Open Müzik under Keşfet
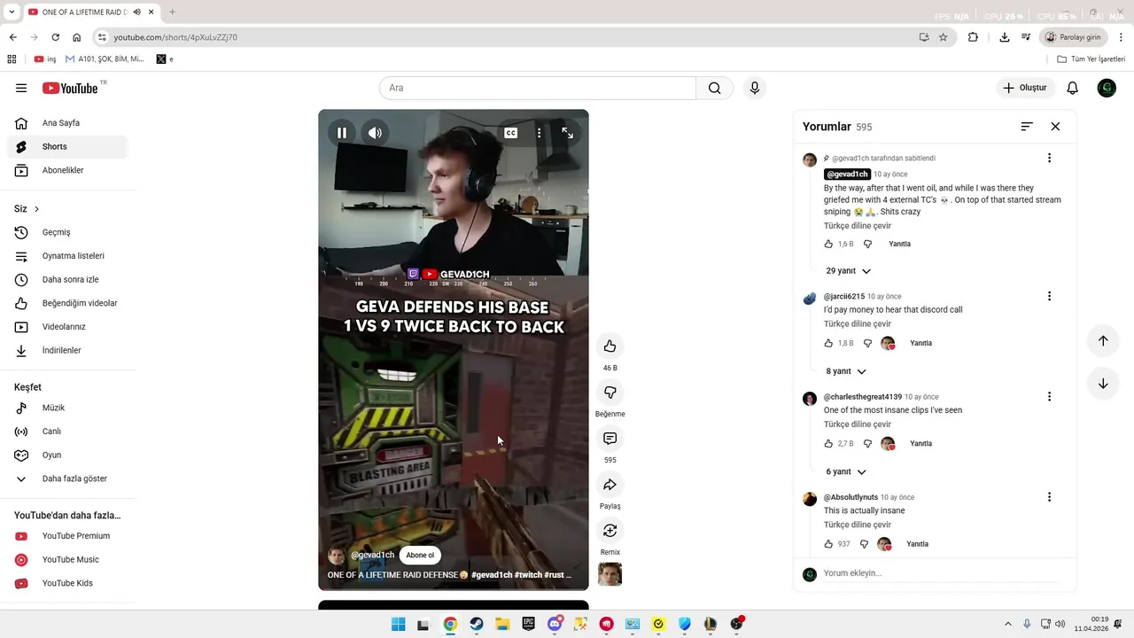 pos(67,408)
